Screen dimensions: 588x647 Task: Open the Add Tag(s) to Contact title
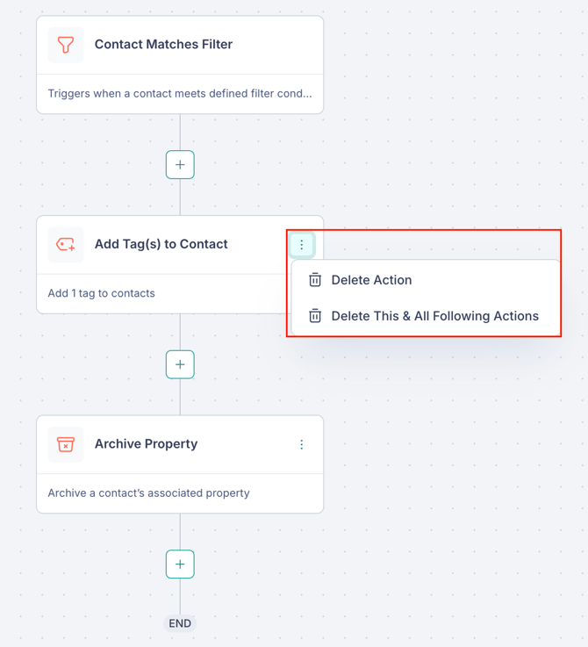(161, 244)
